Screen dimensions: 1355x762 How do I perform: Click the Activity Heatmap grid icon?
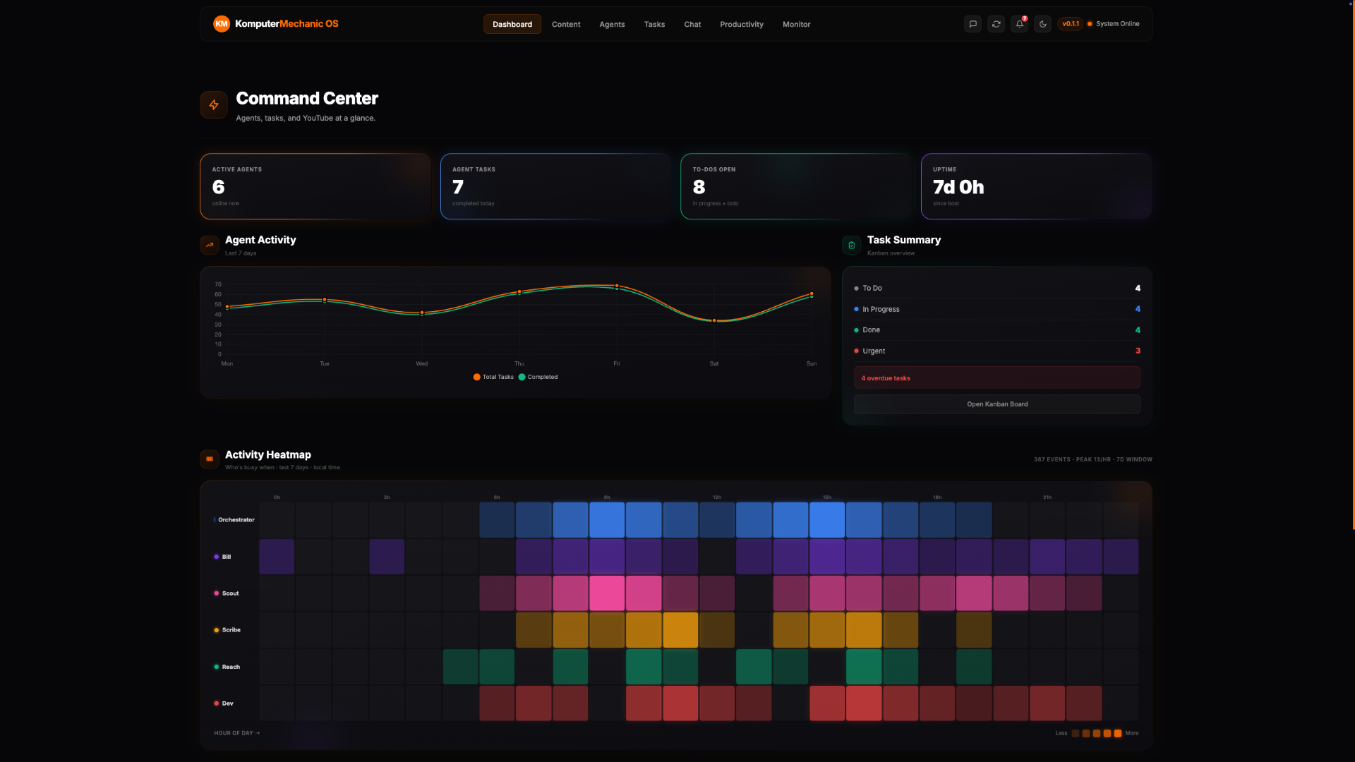point(210,459)
